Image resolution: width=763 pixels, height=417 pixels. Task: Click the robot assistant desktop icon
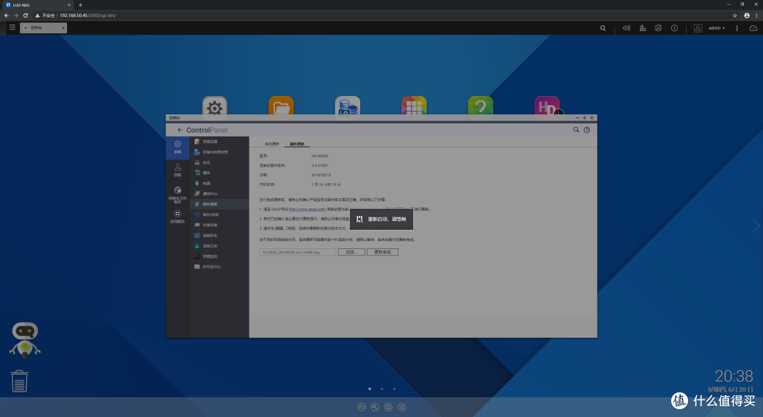point(25,339)
